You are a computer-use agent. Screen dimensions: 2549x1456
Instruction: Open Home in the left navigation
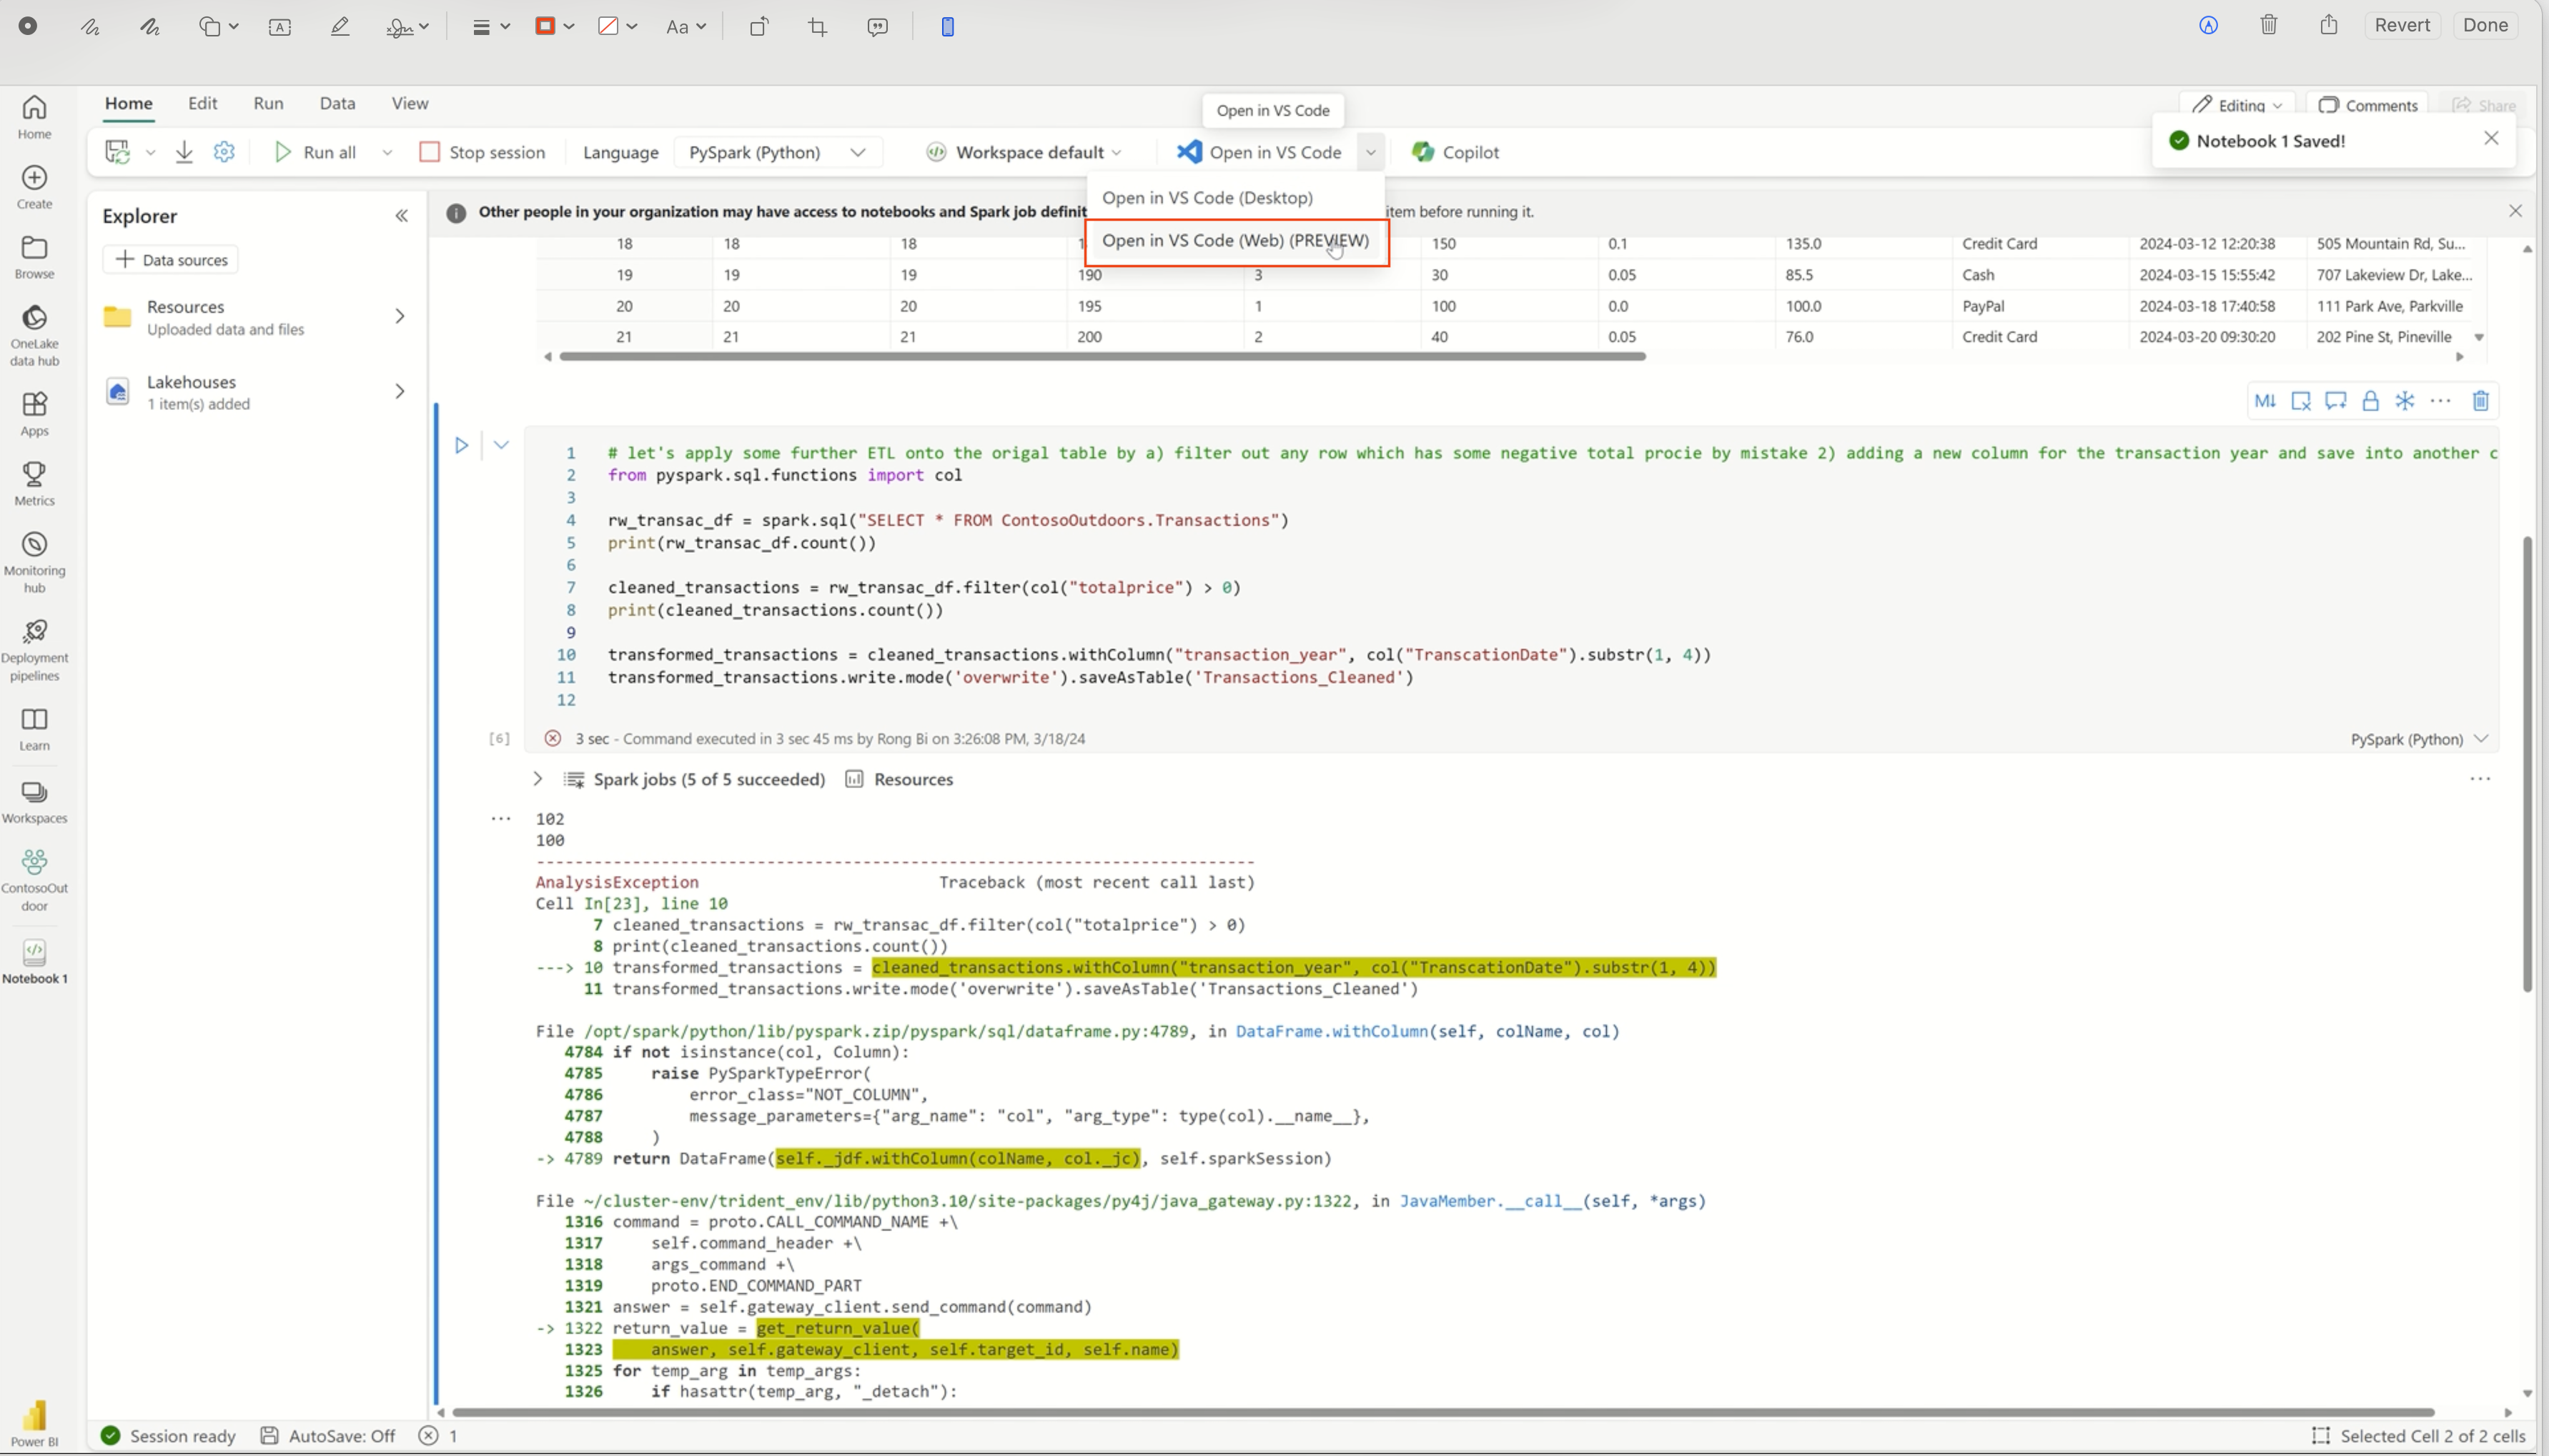coord(34,117)
